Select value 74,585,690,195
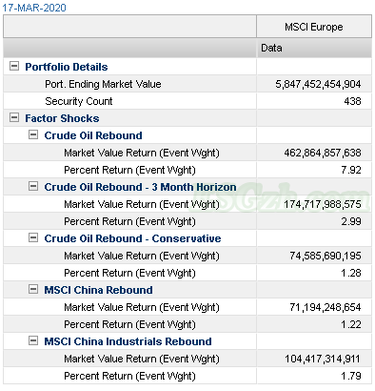Viewport: 375px width, 391px height. tap(326, 256)
